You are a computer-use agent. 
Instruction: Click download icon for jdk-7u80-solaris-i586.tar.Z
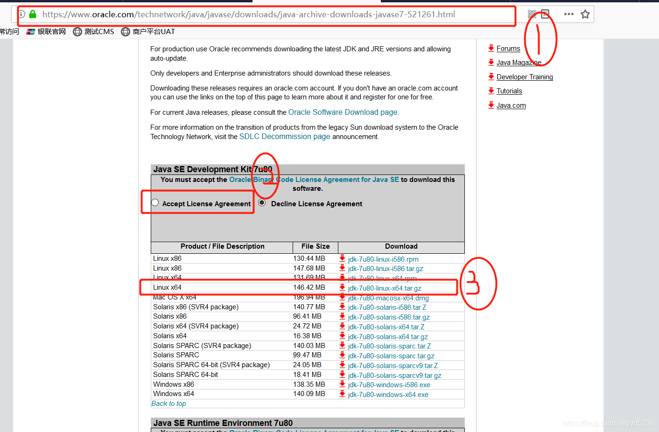click(342, 307)
